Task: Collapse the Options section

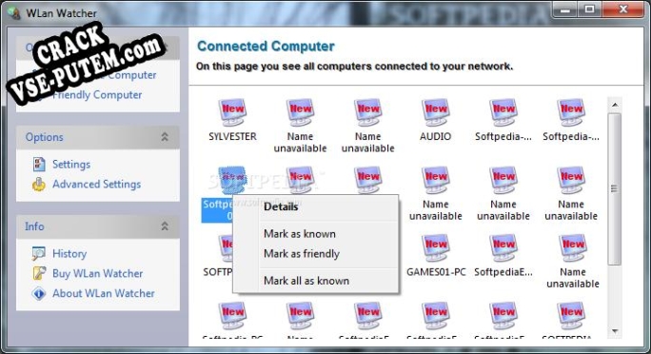Action: point(165,137)
